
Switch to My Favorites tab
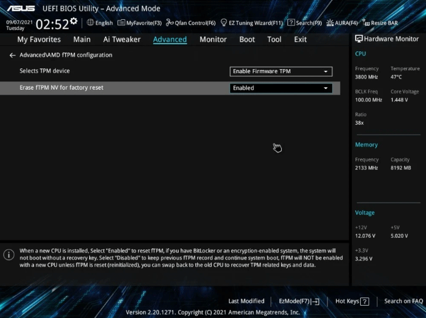(x=39, y=40)
